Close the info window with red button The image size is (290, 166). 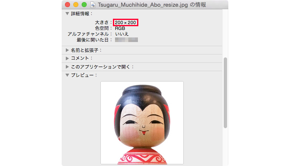(x=67, y=5)
